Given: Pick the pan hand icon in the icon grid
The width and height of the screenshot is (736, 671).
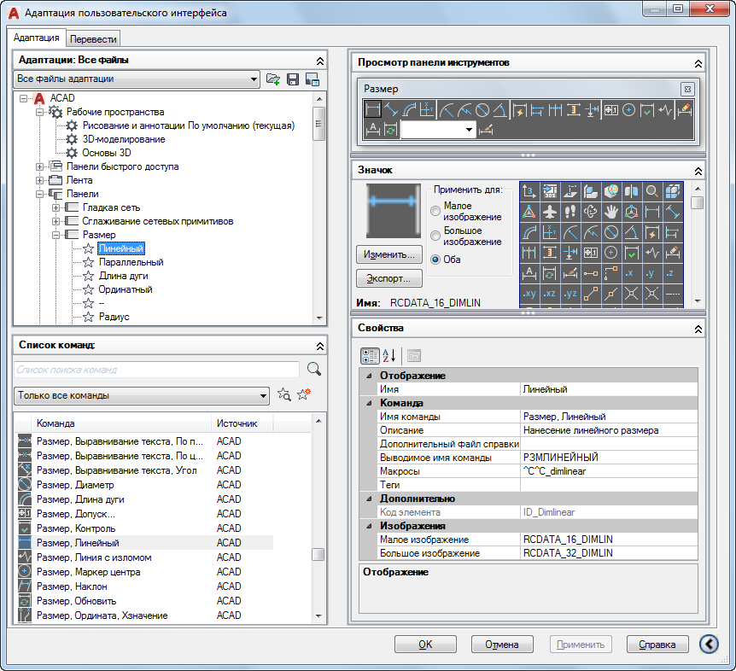Looking at the screenshot, I should (x=610, y=212).
